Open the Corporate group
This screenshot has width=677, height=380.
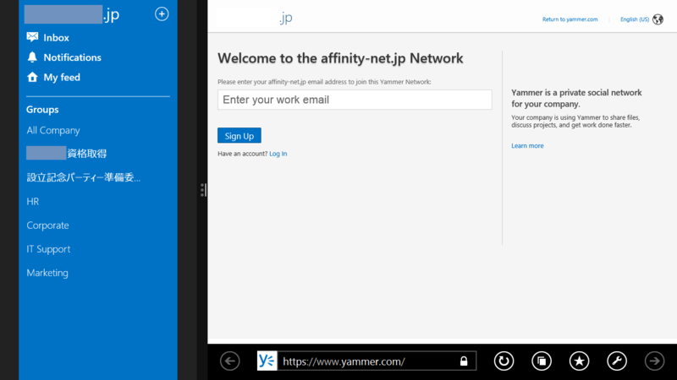47,225
